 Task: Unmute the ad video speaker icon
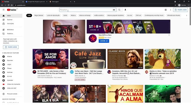45,42
